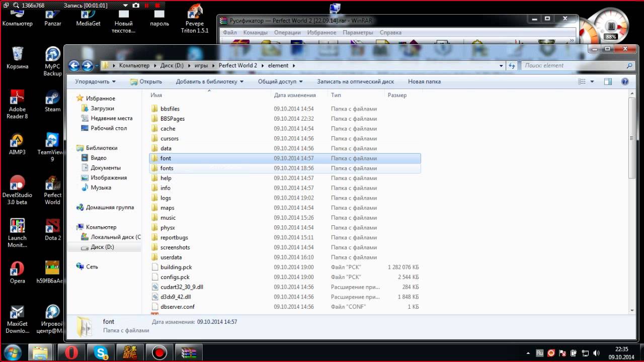Click the Открыть toolbar button
644x362 pixels.
[x=146, y=81]
